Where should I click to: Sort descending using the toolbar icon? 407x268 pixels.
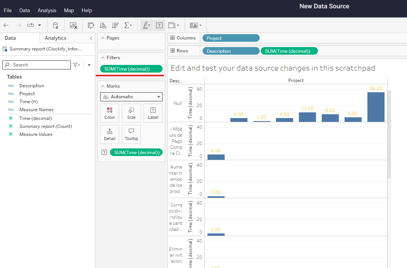pyautogui.click(x=115, y=25)
